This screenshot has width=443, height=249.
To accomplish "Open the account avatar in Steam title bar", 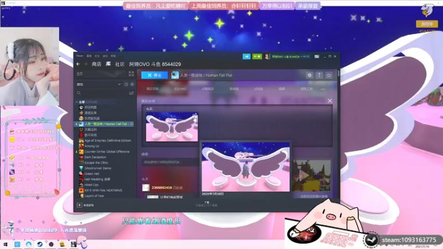I will 267,56.
